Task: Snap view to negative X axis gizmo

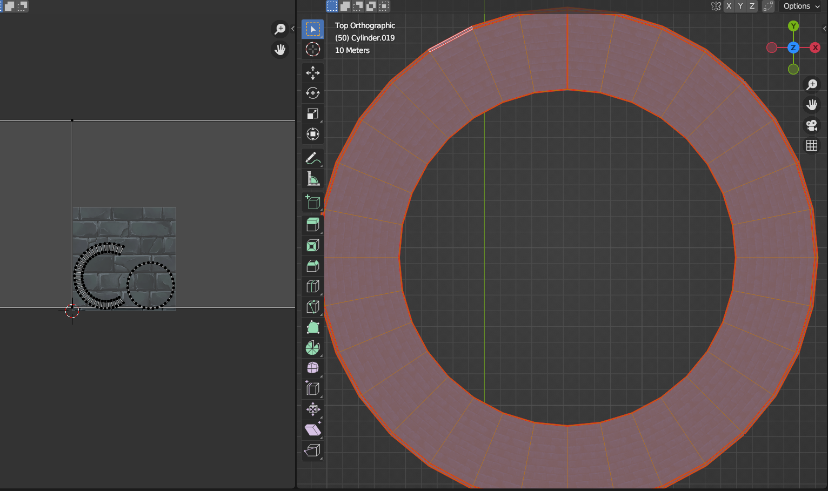Action: point(772,48)
